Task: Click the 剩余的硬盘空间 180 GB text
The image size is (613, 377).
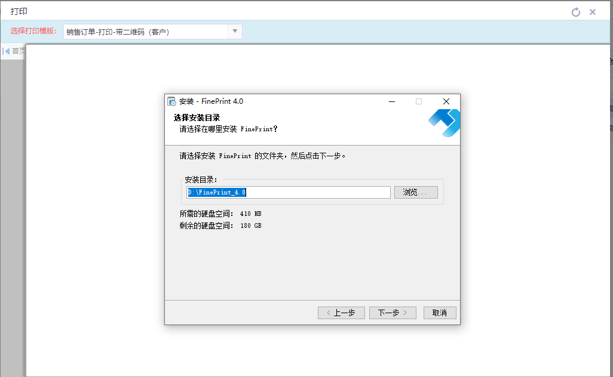Action: click(x=220, y=225)
